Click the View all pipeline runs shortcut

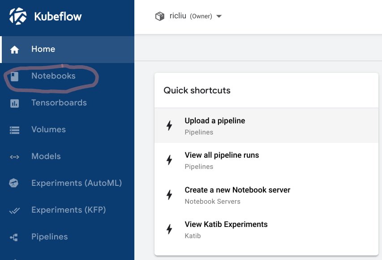(266, 160)
